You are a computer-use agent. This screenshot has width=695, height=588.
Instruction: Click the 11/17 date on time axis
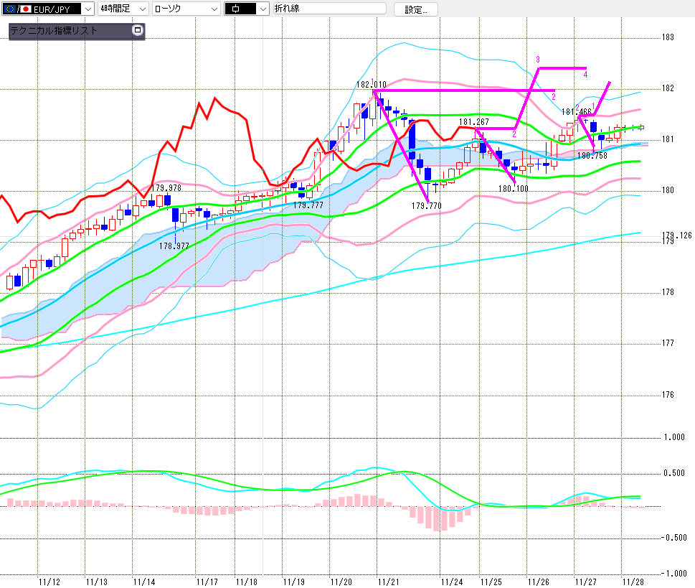(208, 581)
